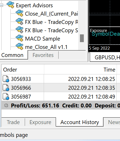The image size is (120, 141).
Task: Click time 2022.09.21 12:08:35
Action: [x=92, y=88]
